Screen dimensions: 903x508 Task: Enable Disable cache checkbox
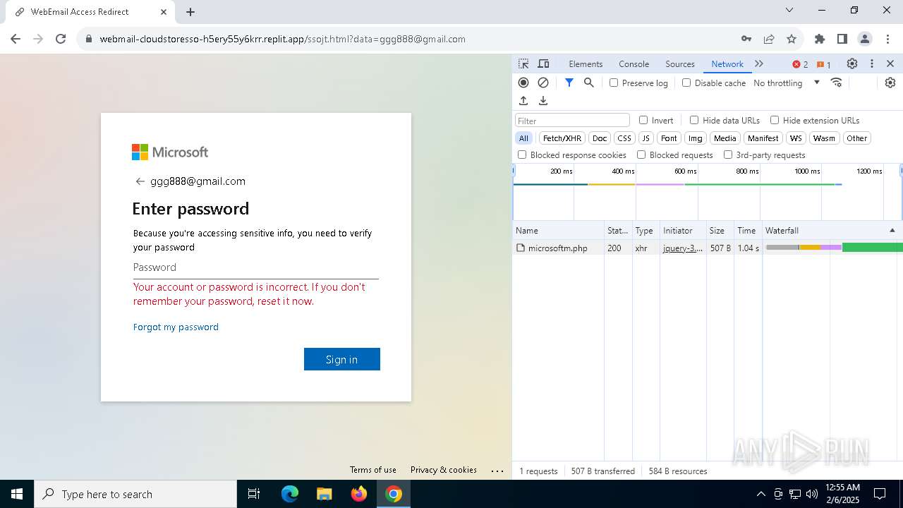686,83
